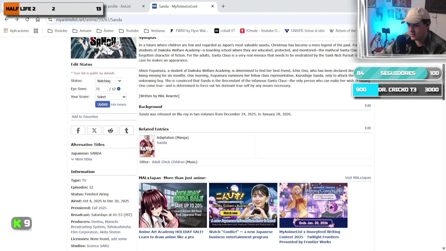446x251 pixels.
Task: Open the tab groups grid icon
Action: 36,31
